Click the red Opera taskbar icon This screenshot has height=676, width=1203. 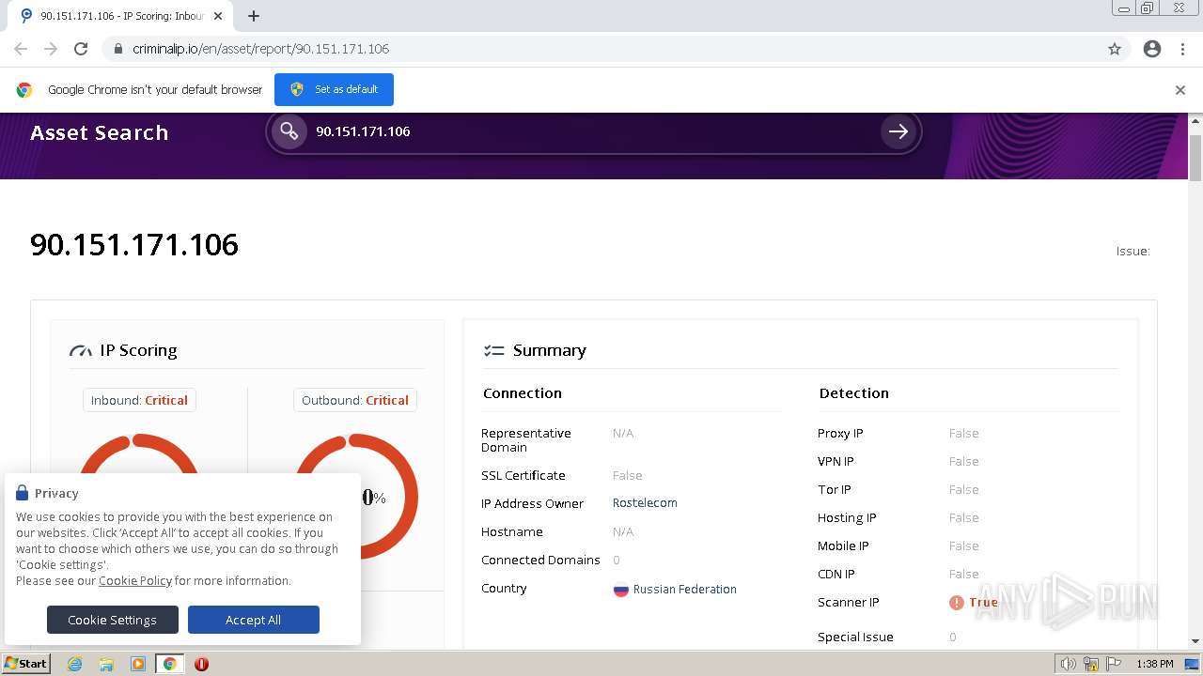(x=201, y=664)
